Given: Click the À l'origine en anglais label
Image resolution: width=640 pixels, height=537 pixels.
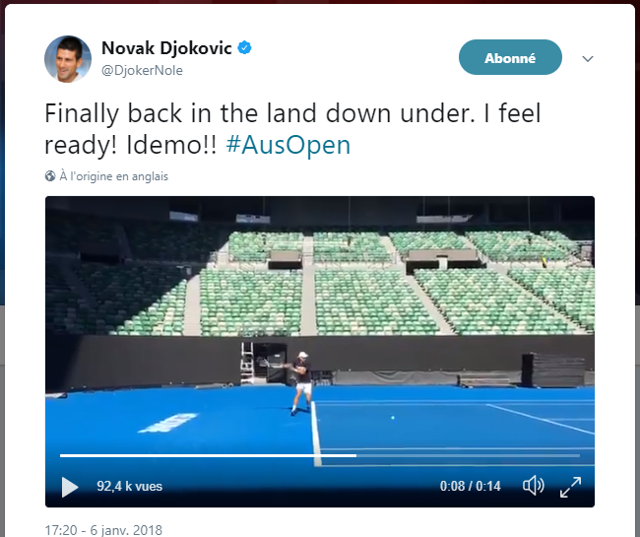Looking at the screenshot, I should 114,176.
